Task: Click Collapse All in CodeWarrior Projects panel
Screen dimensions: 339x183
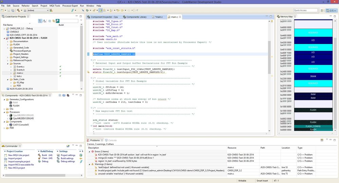Action: click(x=50, y=21)
